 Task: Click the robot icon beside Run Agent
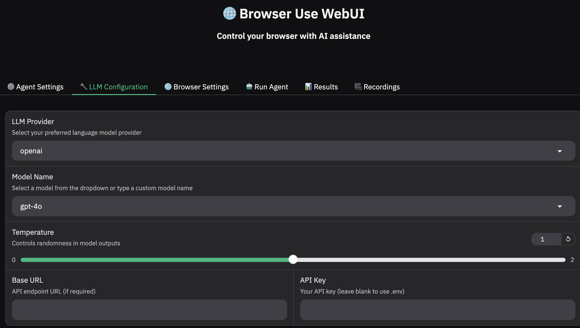click(249, 87)
